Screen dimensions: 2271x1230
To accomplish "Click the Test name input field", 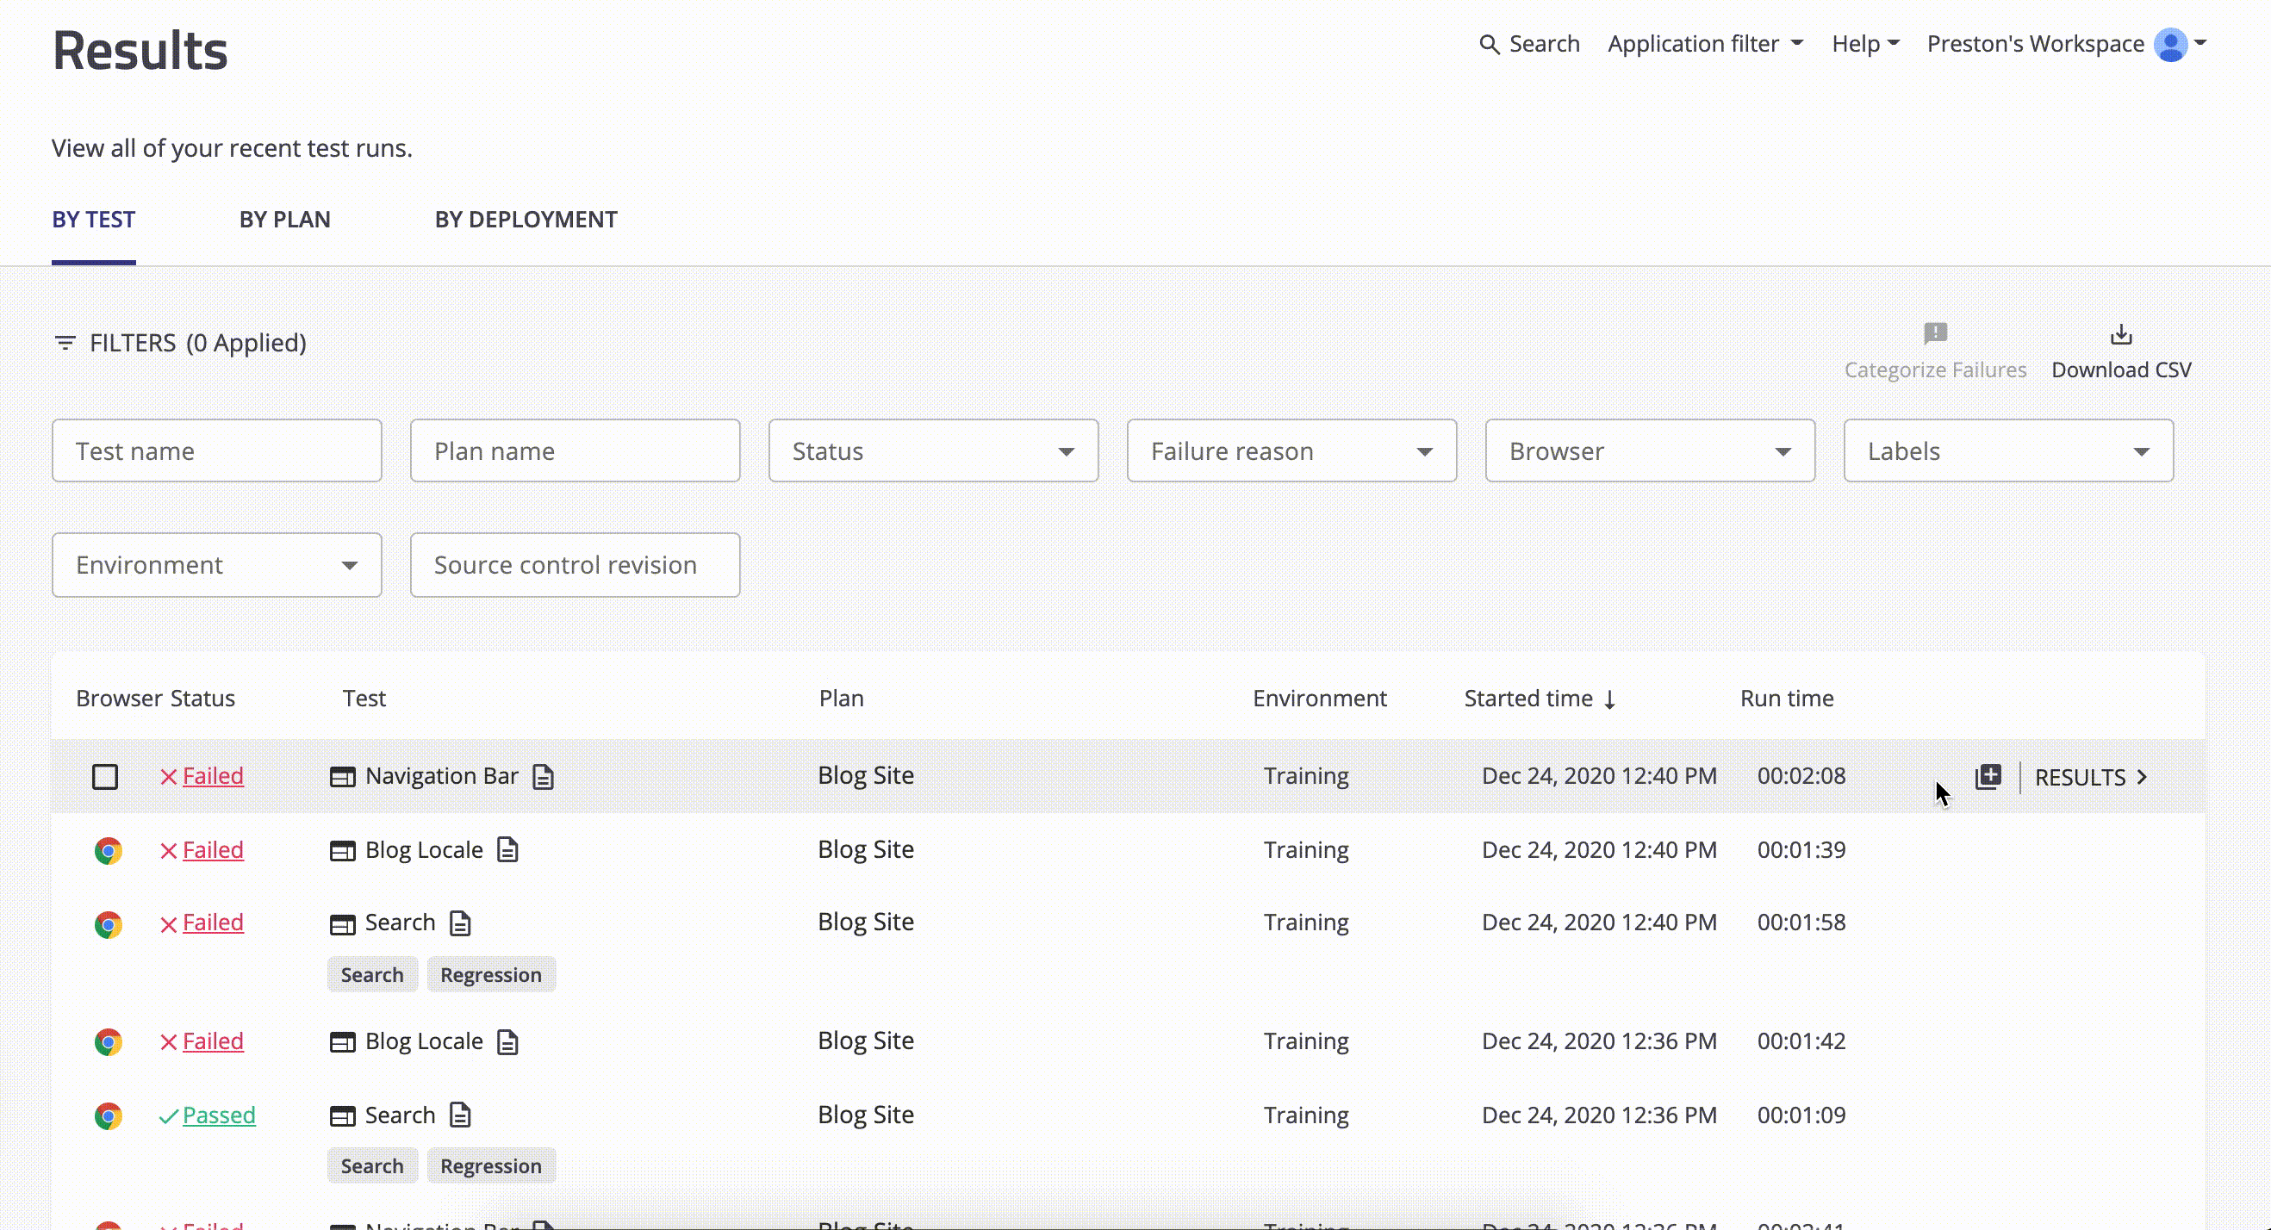I will (216, 450).
